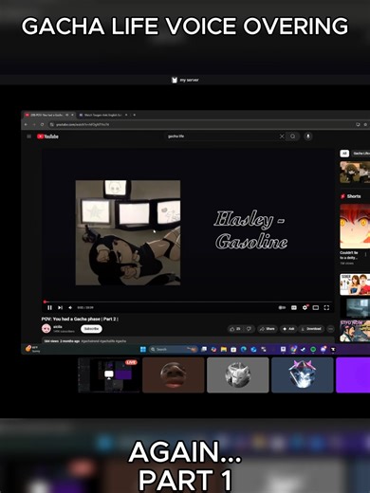This screenshot has width=370, height=493.
Task: Select the blue-background participant tile in the call
Action: click(303, 375)
